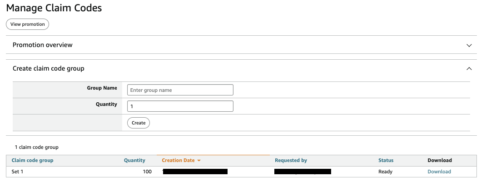Select the Set 1 row name

(x=17, y=172)
